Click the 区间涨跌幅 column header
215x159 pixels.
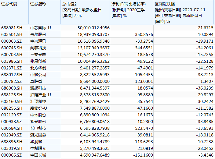pos(184,12)
